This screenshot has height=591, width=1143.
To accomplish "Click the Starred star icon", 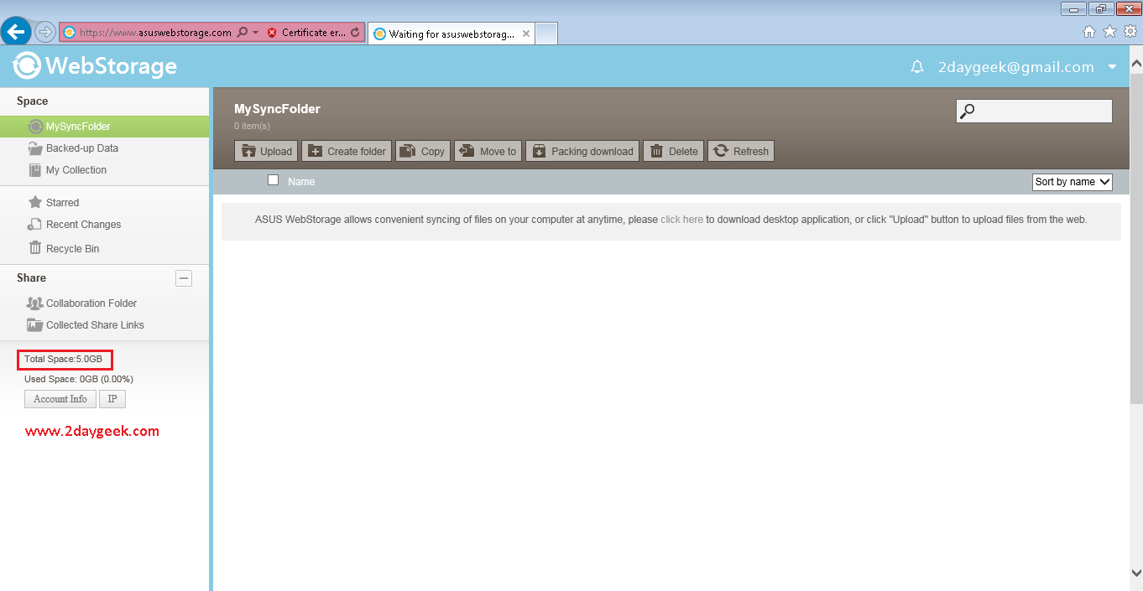I will (35, 202).
